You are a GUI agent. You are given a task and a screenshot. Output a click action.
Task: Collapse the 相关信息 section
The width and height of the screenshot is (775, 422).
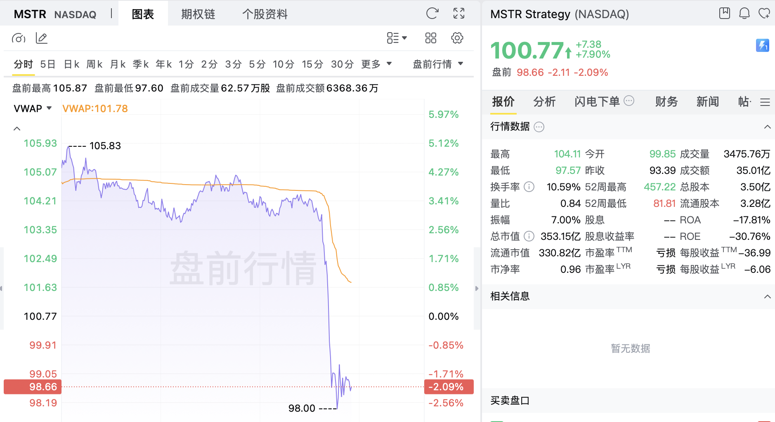point(767,297)
